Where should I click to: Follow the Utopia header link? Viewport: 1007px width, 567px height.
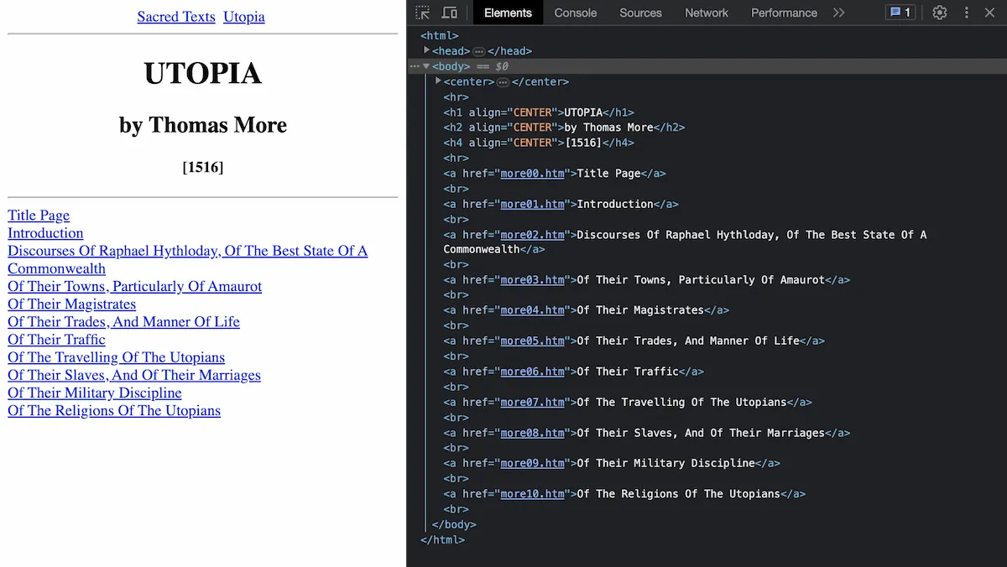[x=244, y=17]
